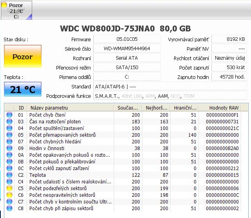This screenshot has height=218, width=251.
Task: Click the serial number field WD-WMAM95444964
Action: pyautogui.click(x=127, y=49)
